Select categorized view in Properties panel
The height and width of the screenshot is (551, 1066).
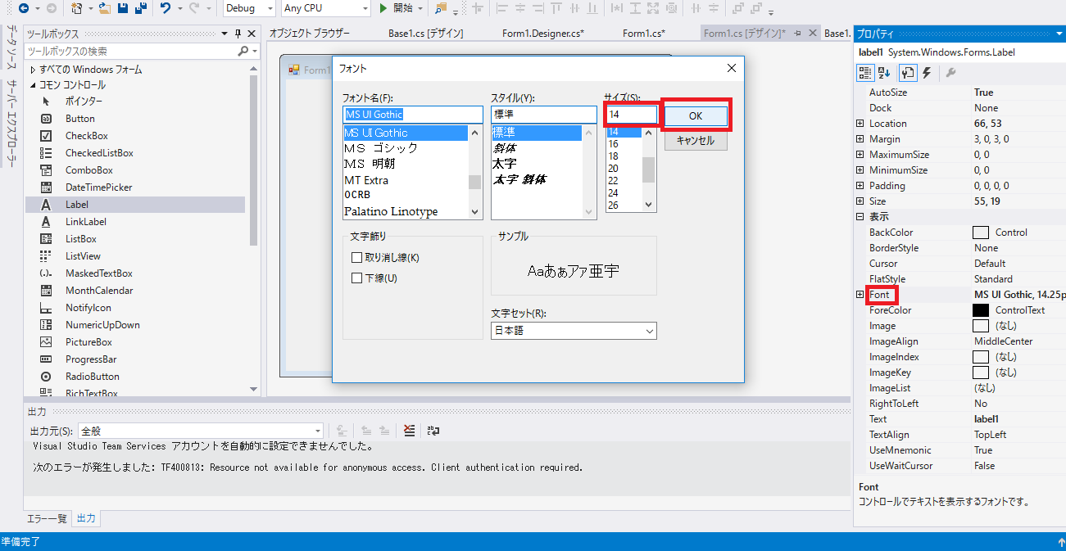[x=864, y=72]
